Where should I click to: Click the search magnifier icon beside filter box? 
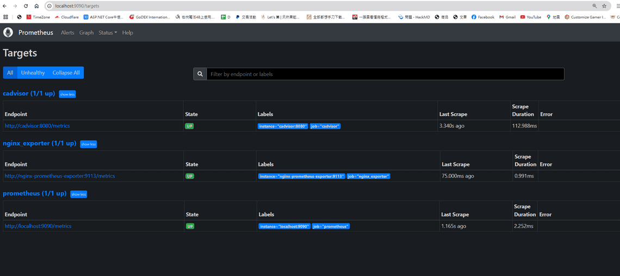click(x=200, y=74)
